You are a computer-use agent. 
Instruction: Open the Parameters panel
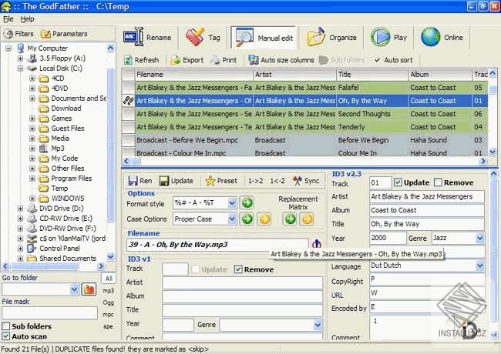coord(64,34)
